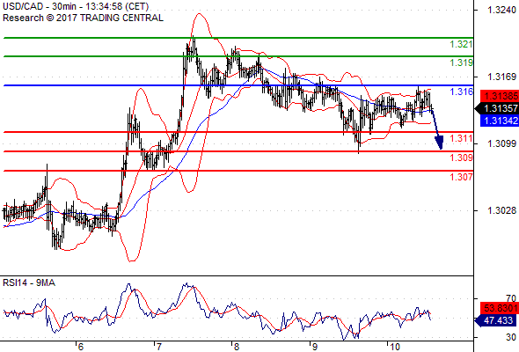519x352 pixels.
Task: Select the 1.3099 price axis label
Action: tap(501, 143)
